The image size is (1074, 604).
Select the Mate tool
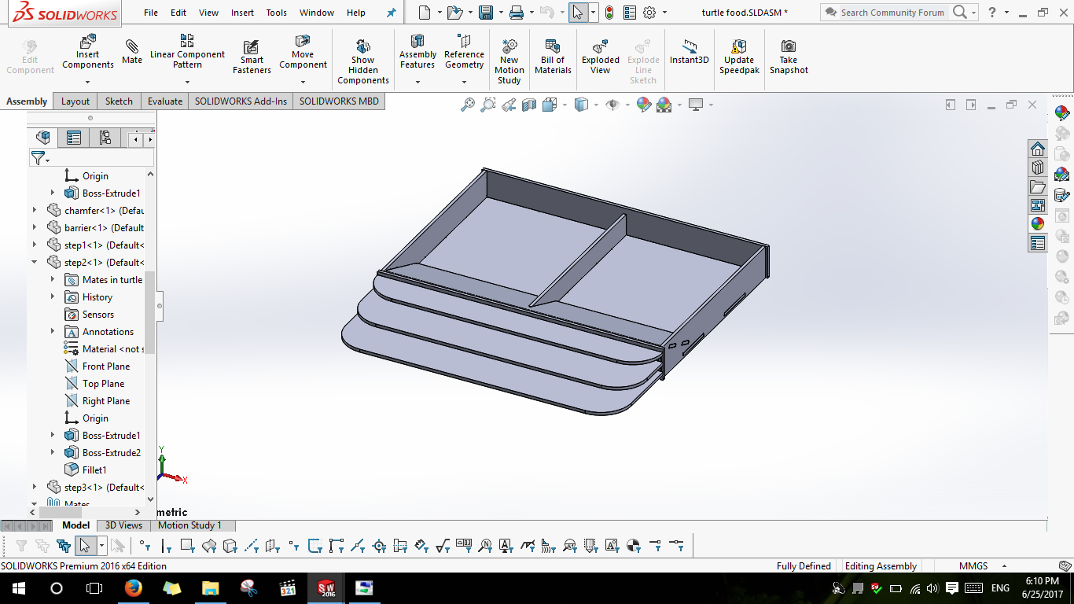[x=132, y=52]
